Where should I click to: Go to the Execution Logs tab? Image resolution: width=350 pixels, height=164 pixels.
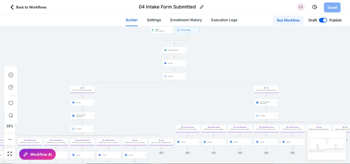pos(224,20)
